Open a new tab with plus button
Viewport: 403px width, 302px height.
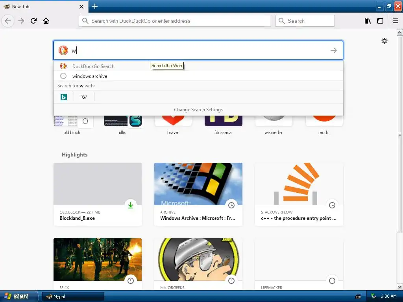[x=95, y=6]
